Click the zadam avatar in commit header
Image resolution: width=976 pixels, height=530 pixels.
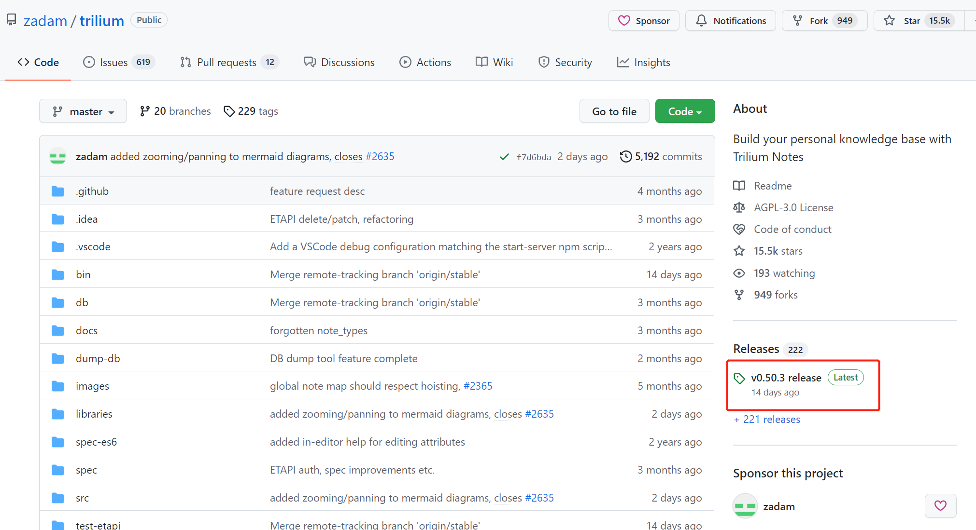click(58, 157)
